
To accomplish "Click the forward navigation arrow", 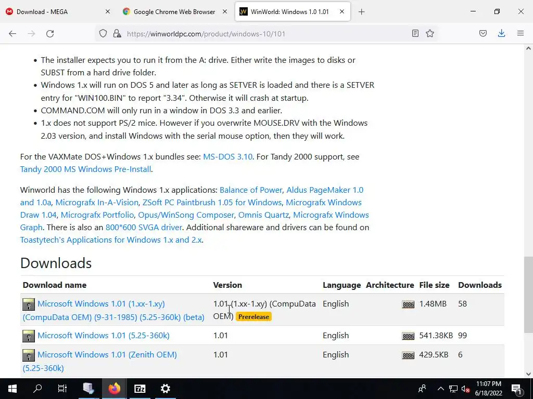I will click(31, 34).
